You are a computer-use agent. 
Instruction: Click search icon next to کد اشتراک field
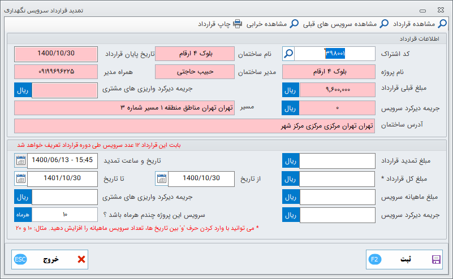[288, 54]
